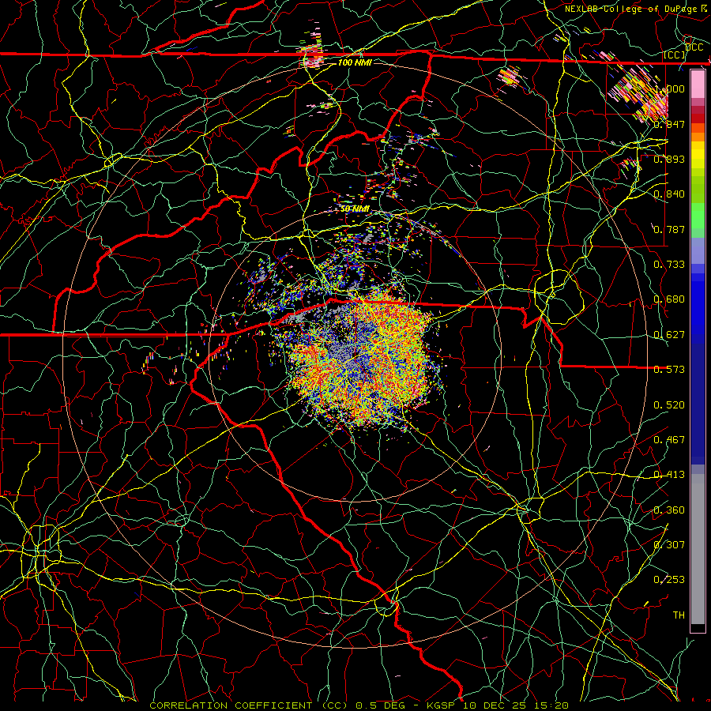Click the 'DCC' legend header
The width and height of the screenshot is (711, 711).
coord(694,47)
